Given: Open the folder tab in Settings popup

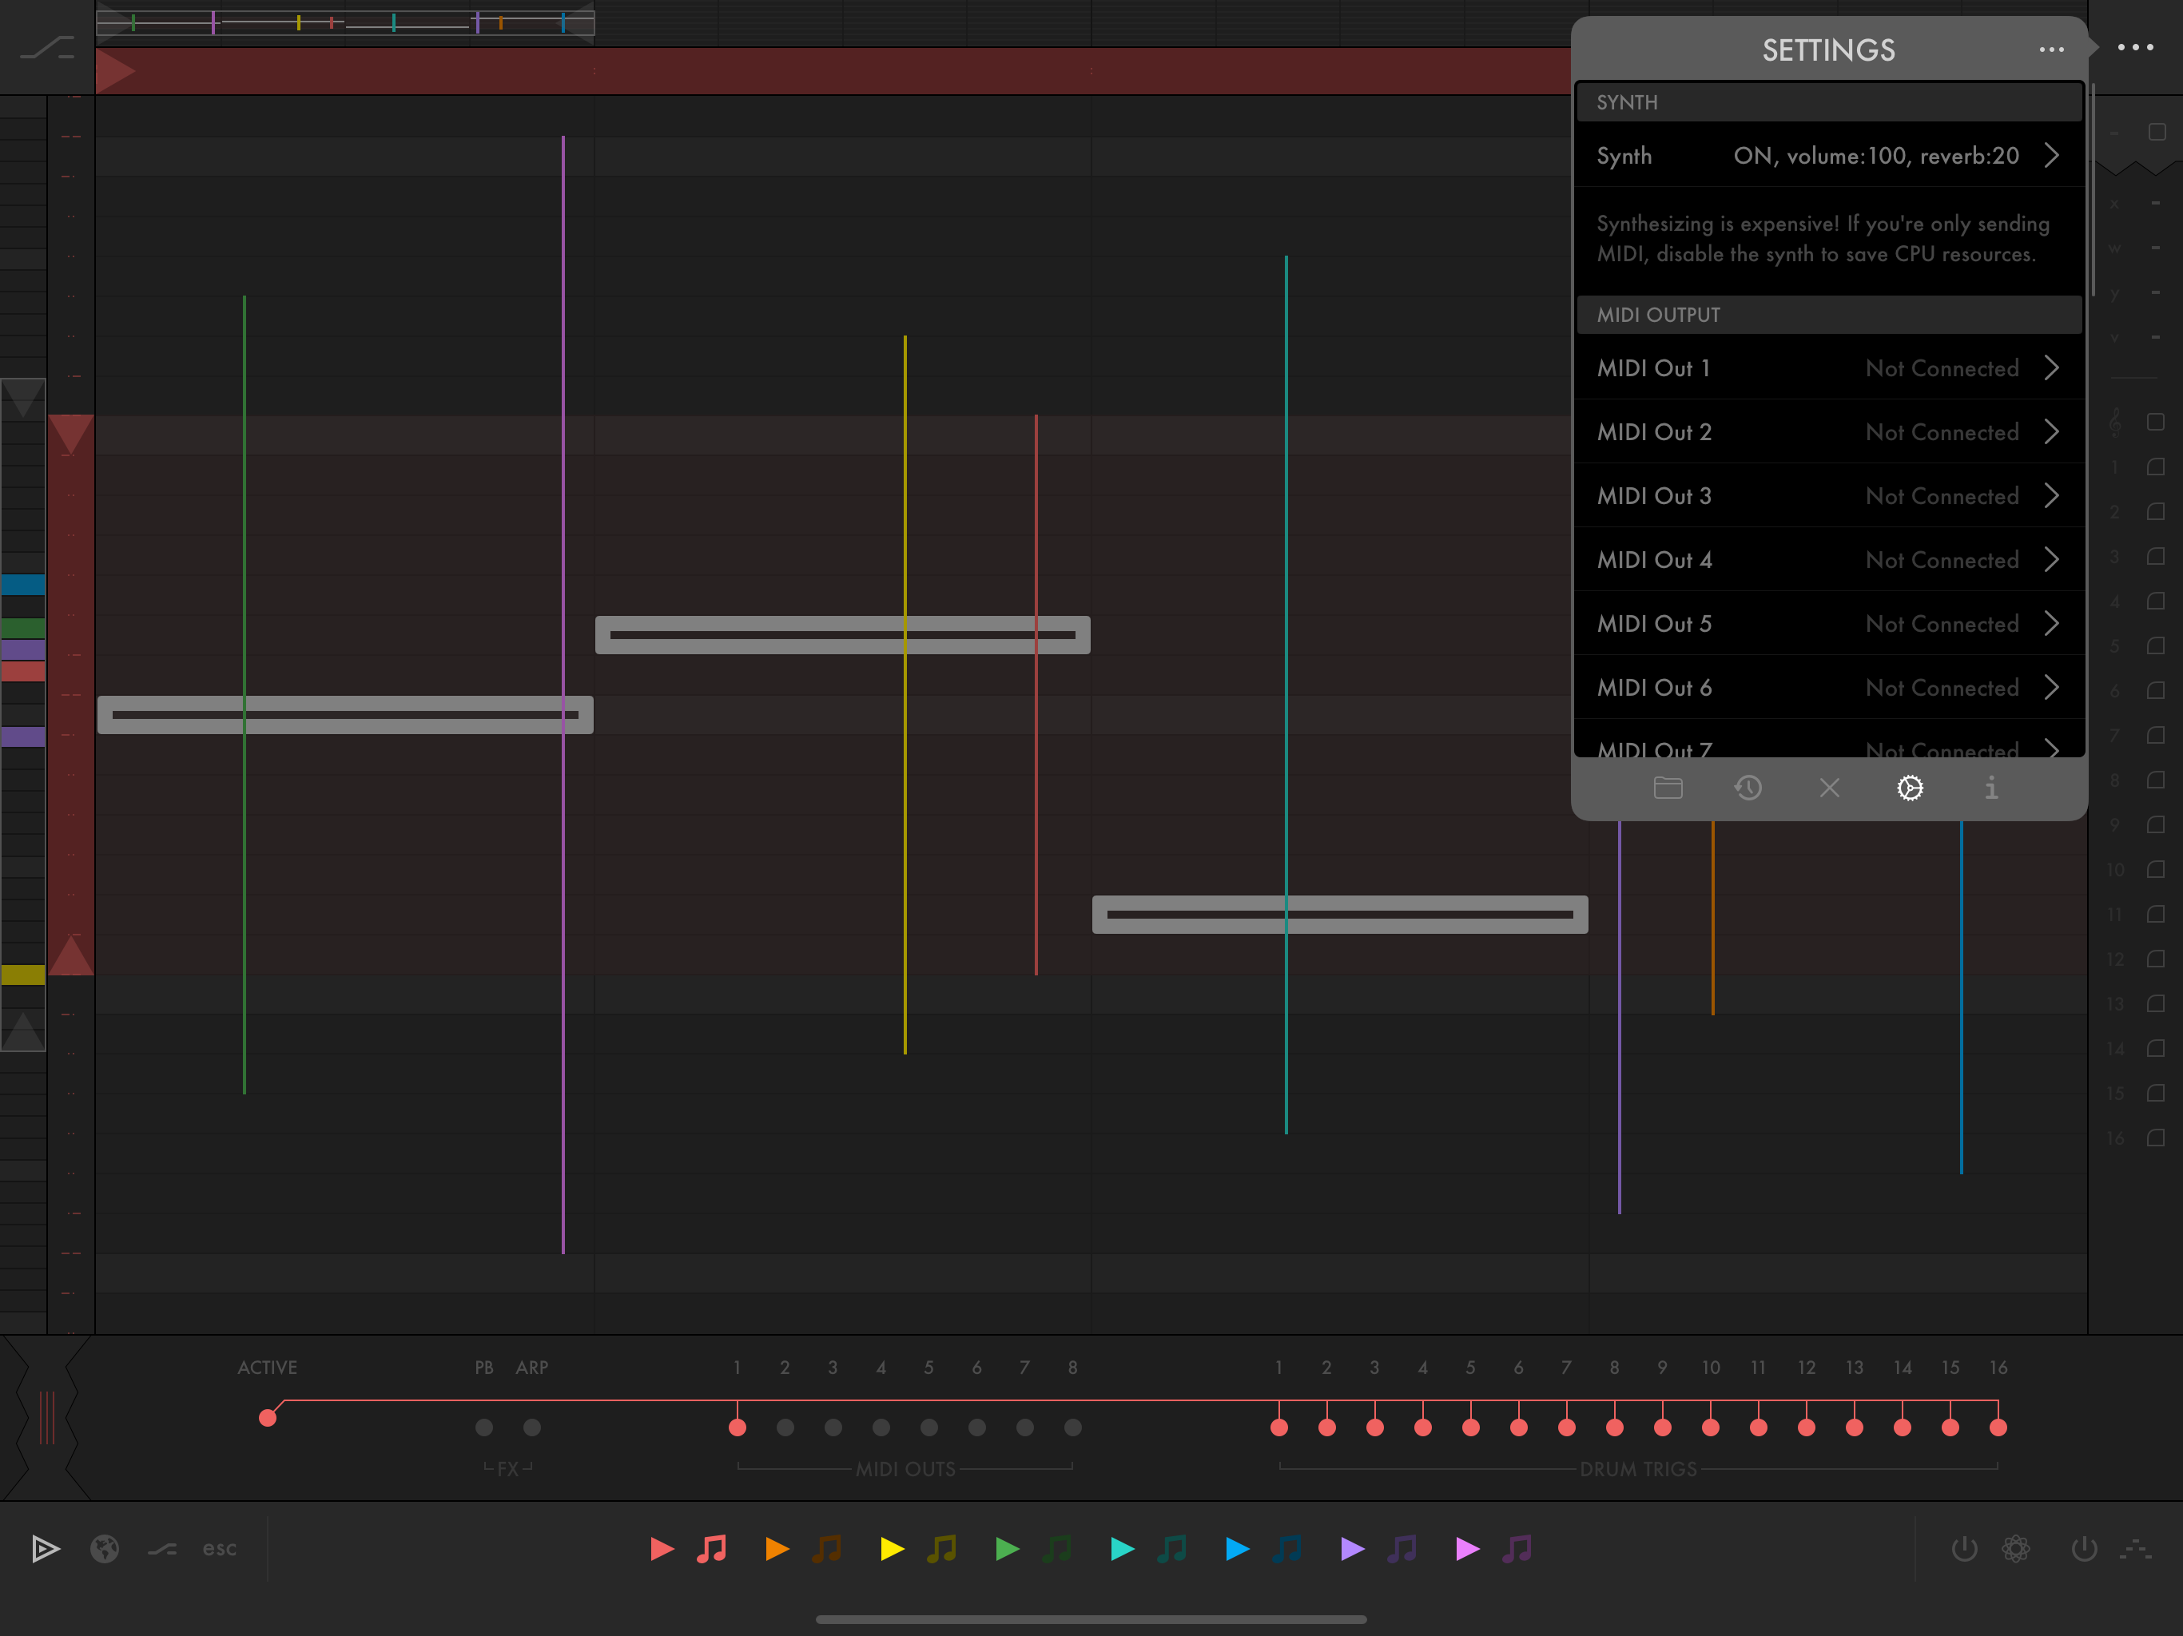Looking at the screenshot, I should [x=1668, y=788].
